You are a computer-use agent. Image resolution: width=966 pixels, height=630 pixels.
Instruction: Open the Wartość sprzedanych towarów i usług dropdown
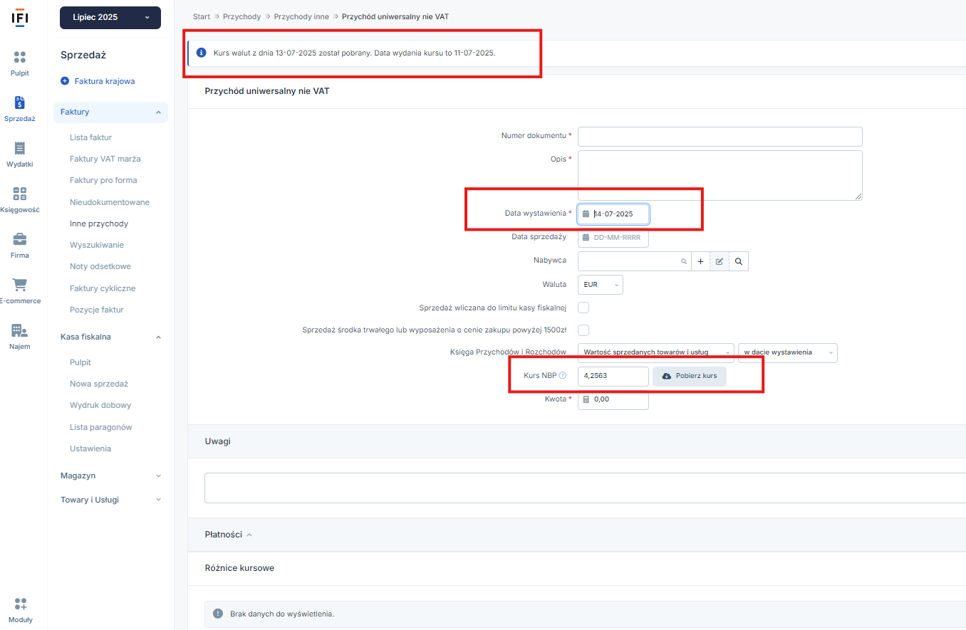coord(656,352)
